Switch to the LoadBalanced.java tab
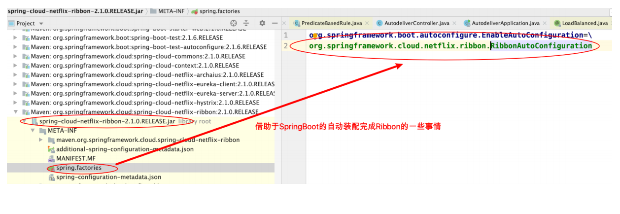 click(585, 23)
